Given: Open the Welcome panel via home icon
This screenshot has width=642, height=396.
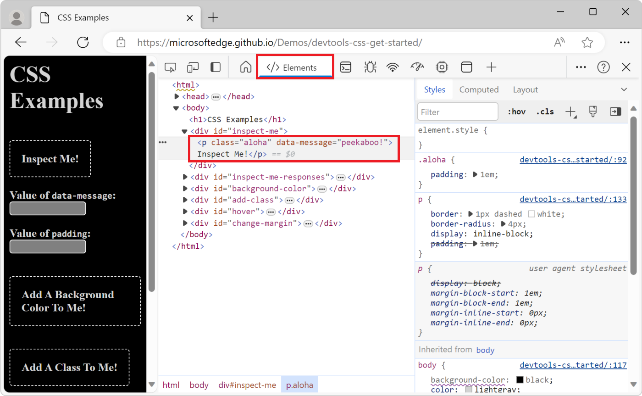Looking at the screenshot, I should (x=245, y=67).
